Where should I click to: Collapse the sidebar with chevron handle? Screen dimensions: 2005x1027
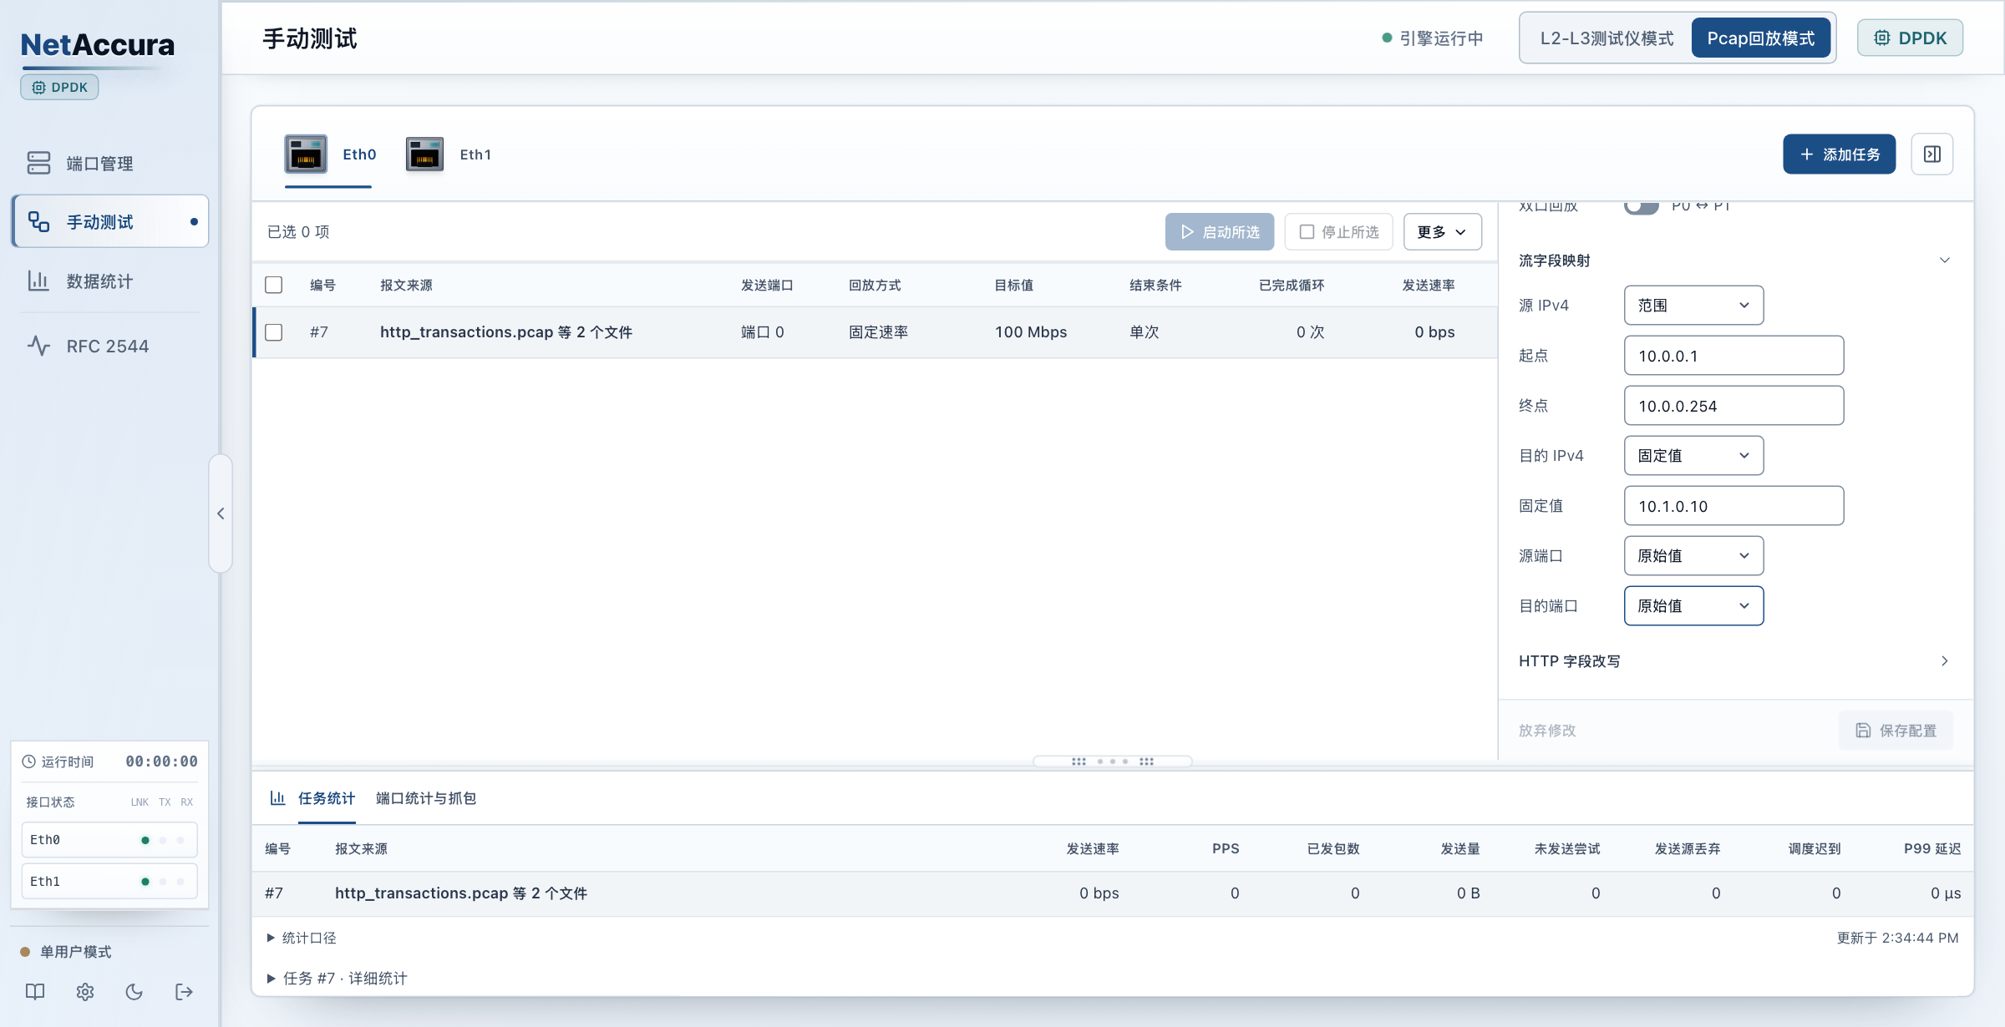(221, 513)
